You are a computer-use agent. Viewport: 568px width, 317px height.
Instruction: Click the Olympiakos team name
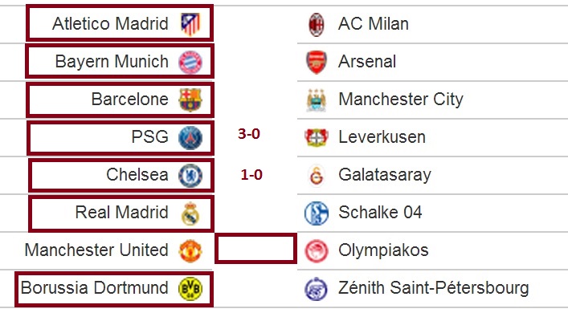[x=383, y=250]
